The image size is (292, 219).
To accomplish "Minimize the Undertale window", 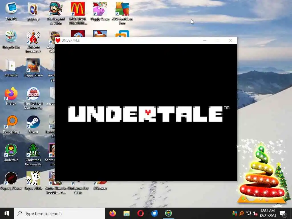I will point(205,40).
